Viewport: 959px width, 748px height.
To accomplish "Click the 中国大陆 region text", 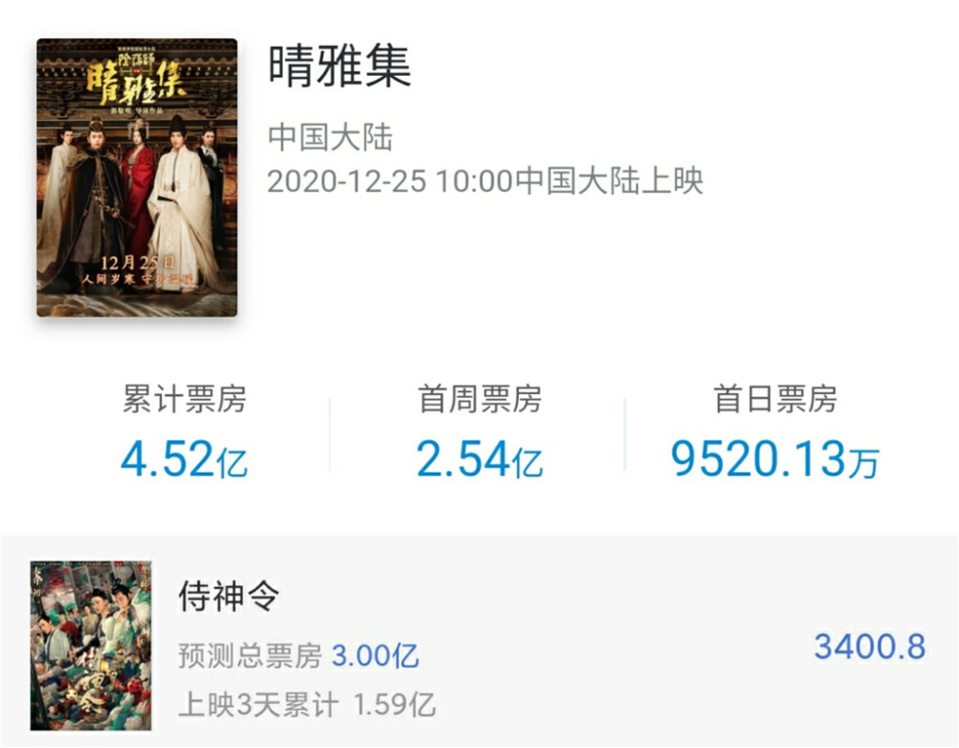I will pos(330,137).
